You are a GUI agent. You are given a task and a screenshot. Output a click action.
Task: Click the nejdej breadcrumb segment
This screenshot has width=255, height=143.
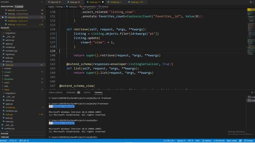[x=51, y=7]
